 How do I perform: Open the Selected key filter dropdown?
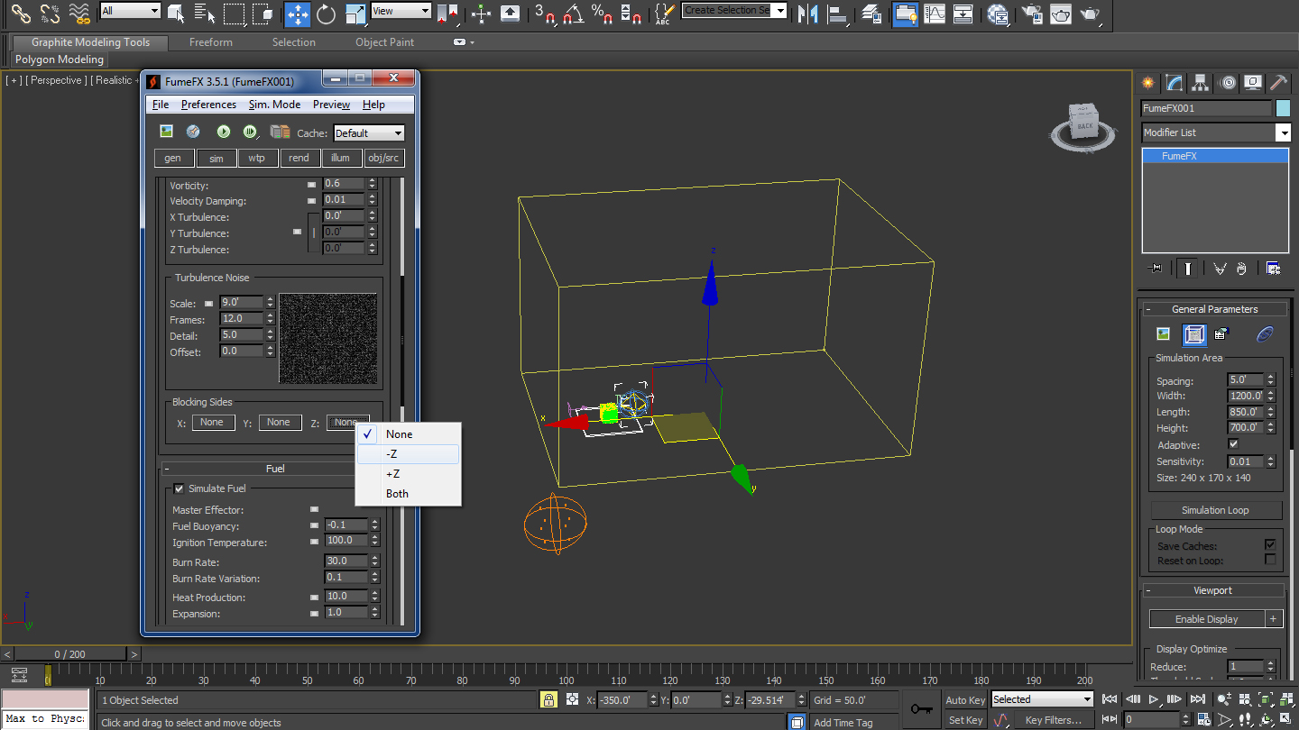point(1042,699)
